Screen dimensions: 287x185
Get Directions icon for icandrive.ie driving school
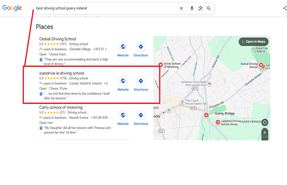(141, 81)
